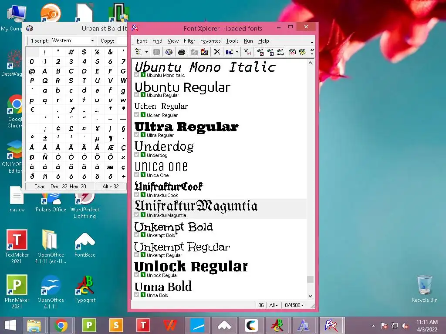Screen dimensions: 446x334
Task: Open the Find menu
Action: click(157, 41)
